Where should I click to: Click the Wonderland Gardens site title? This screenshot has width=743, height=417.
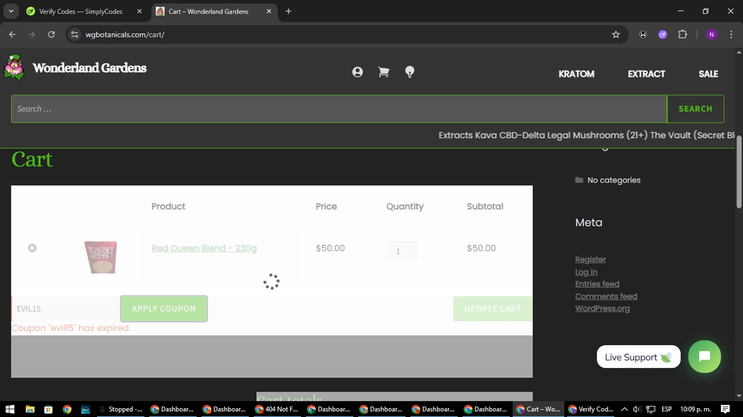coord(90,68)
